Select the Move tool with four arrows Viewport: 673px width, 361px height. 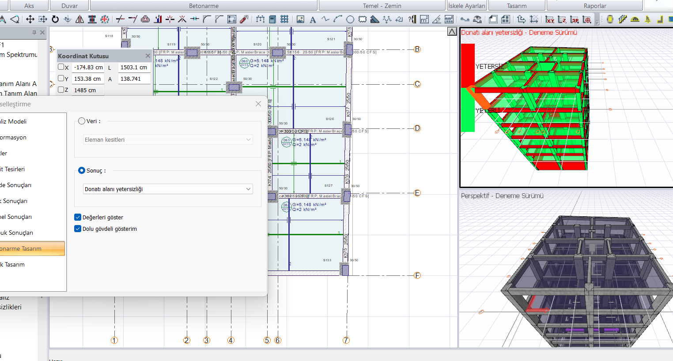[30, 19]
